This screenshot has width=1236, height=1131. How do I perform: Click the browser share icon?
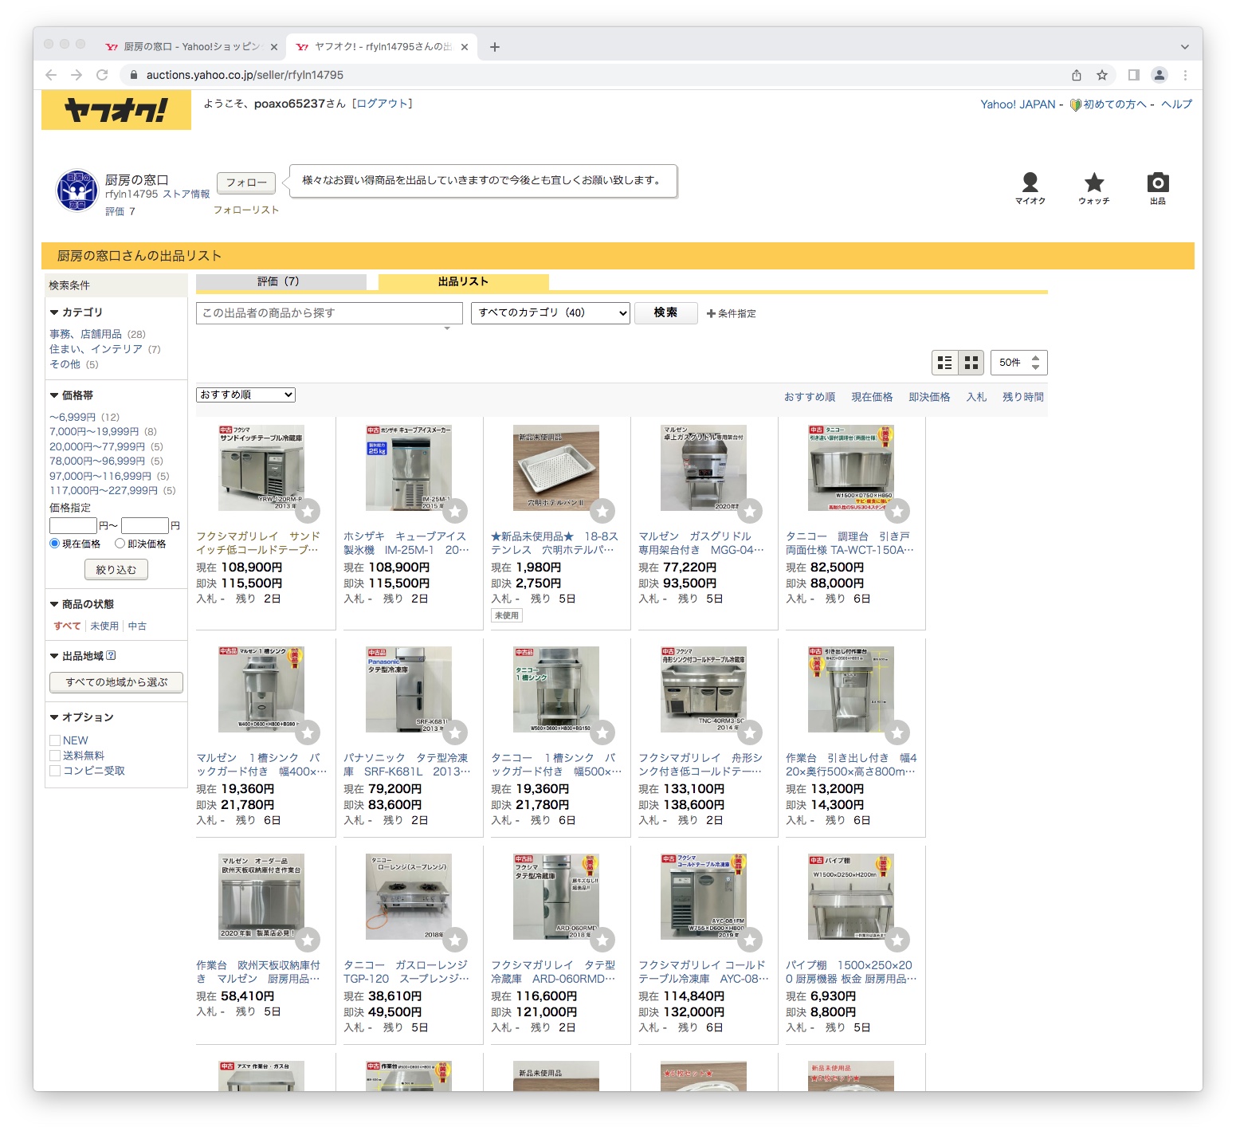(x=1077, y=75)
